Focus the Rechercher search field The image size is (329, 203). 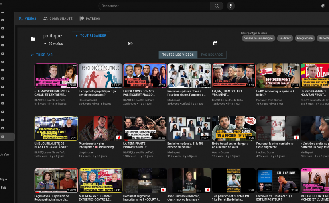pos(154,6)
